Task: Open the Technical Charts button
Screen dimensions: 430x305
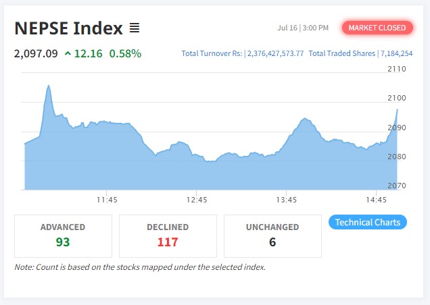Action: pyautogui.click(x=367, y=222)
